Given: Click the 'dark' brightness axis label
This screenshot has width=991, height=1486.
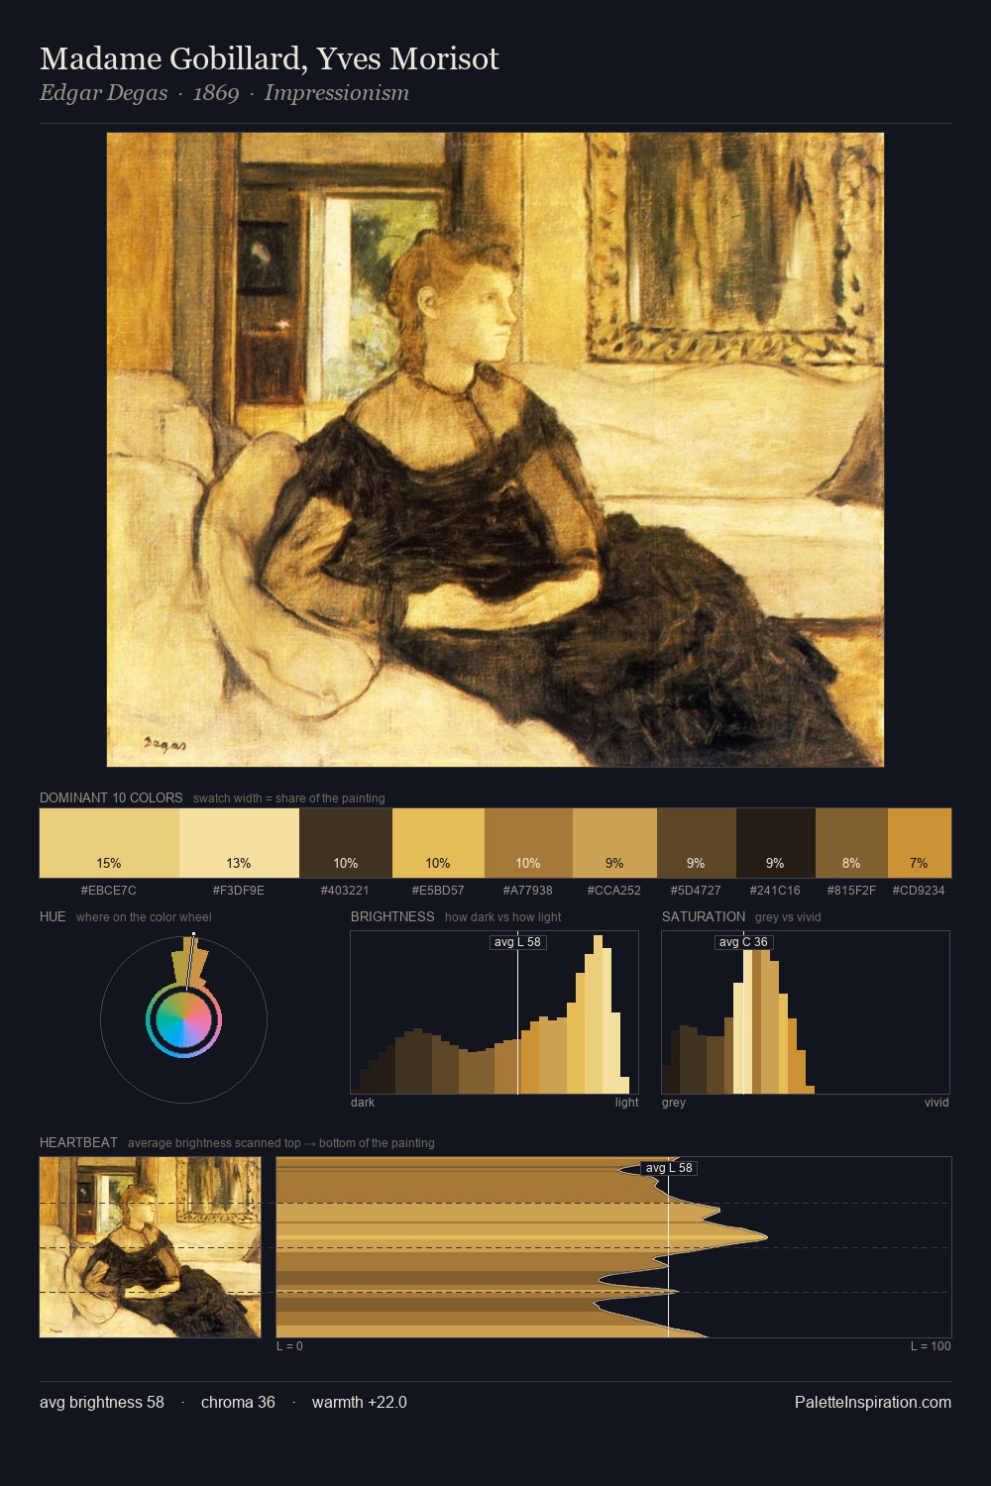Looking at the screenshot, I should tap(363, 1102).
